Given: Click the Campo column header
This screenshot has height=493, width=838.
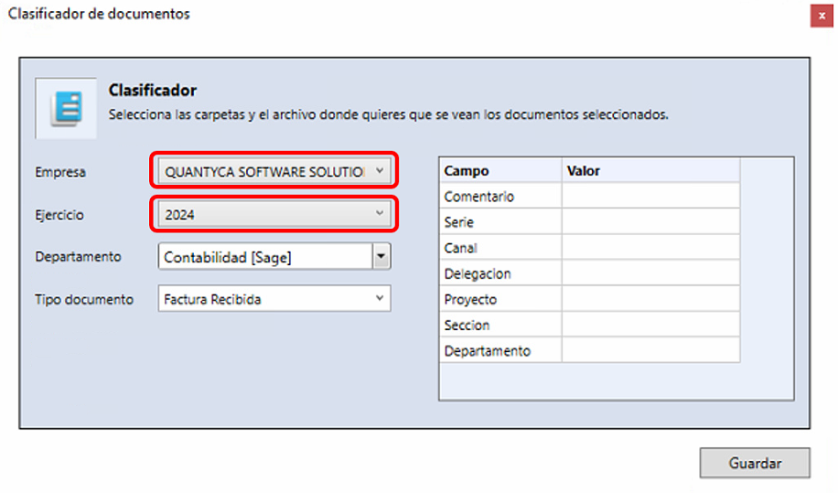Looking at the screenshot, I should click(x=500, y=171).
